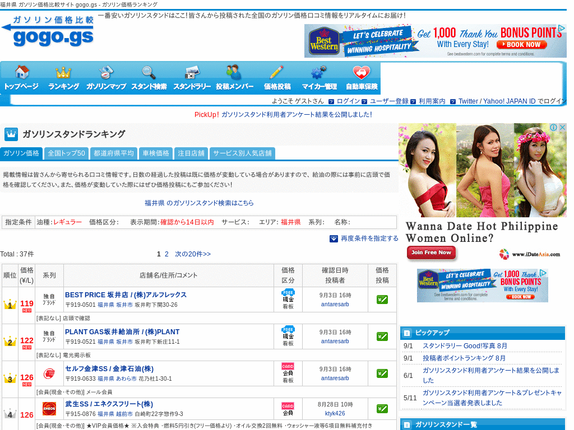Click the dating ad photo
The width and height of the screenshot is (574, 430).
483,170
